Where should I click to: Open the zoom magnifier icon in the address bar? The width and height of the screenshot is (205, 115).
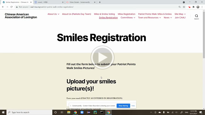click(179, 7)
